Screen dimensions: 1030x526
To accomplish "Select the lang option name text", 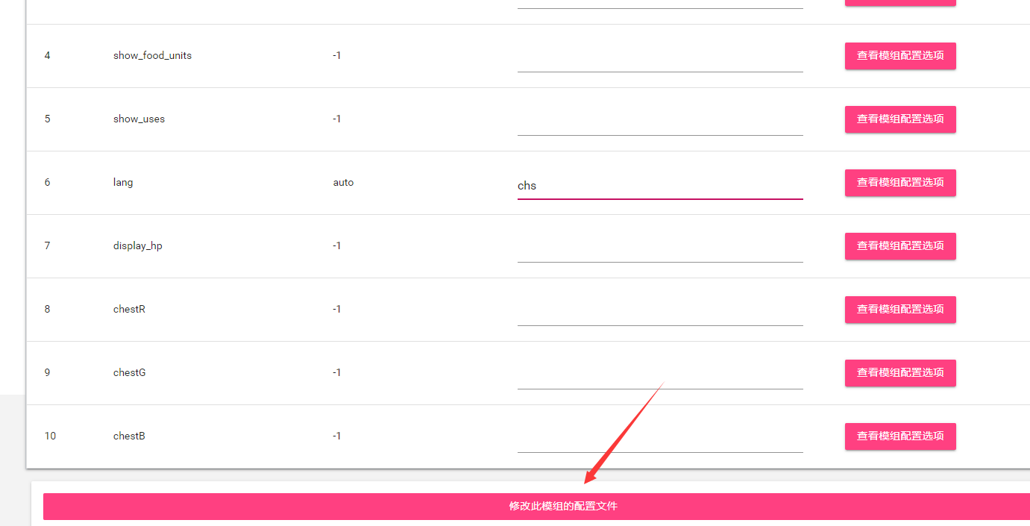I will (123, 182).
